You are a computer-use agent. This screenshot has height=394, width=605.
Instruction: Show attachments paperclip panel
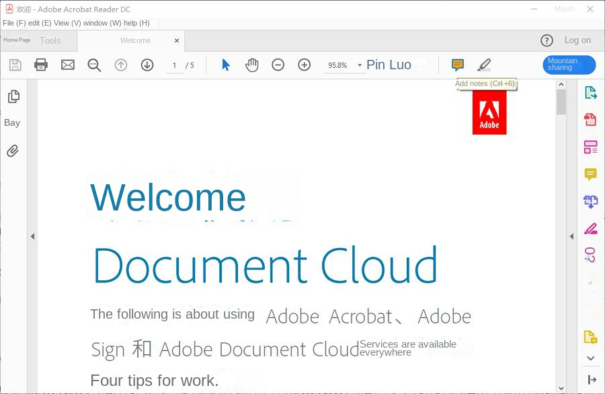pos(13,151)
